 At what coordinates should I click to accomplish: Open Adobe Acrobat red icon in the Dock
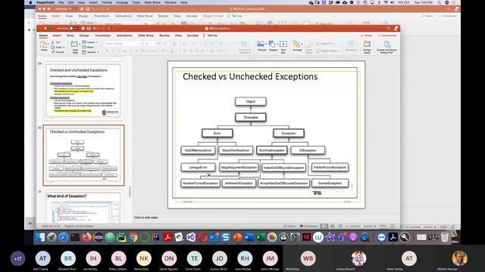point(167,237)
